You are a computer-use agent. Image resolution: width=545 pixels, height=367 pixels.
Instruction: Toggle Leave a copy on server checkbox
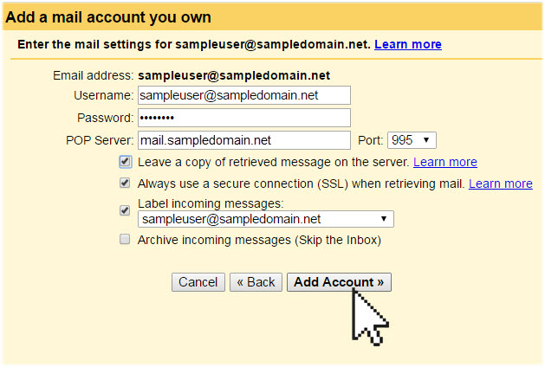(x=126, y=162)
